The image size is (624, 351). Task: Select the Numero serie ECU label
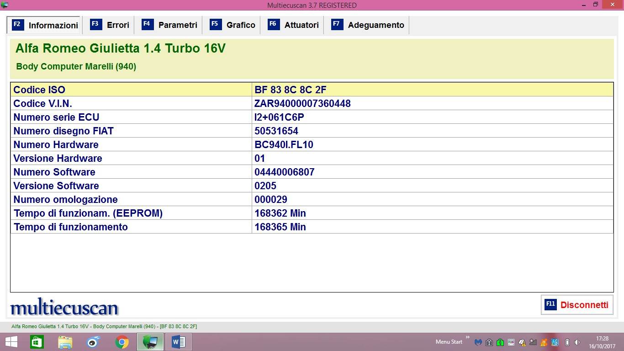click(x=56, y=117)
